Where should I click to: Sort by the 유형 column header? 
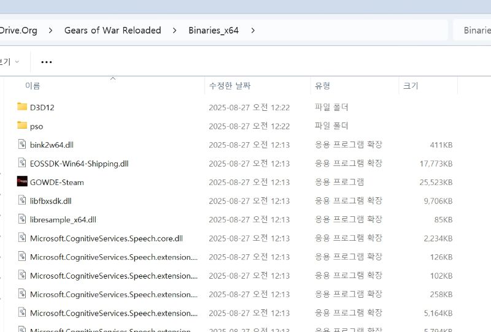coord(323,86)
